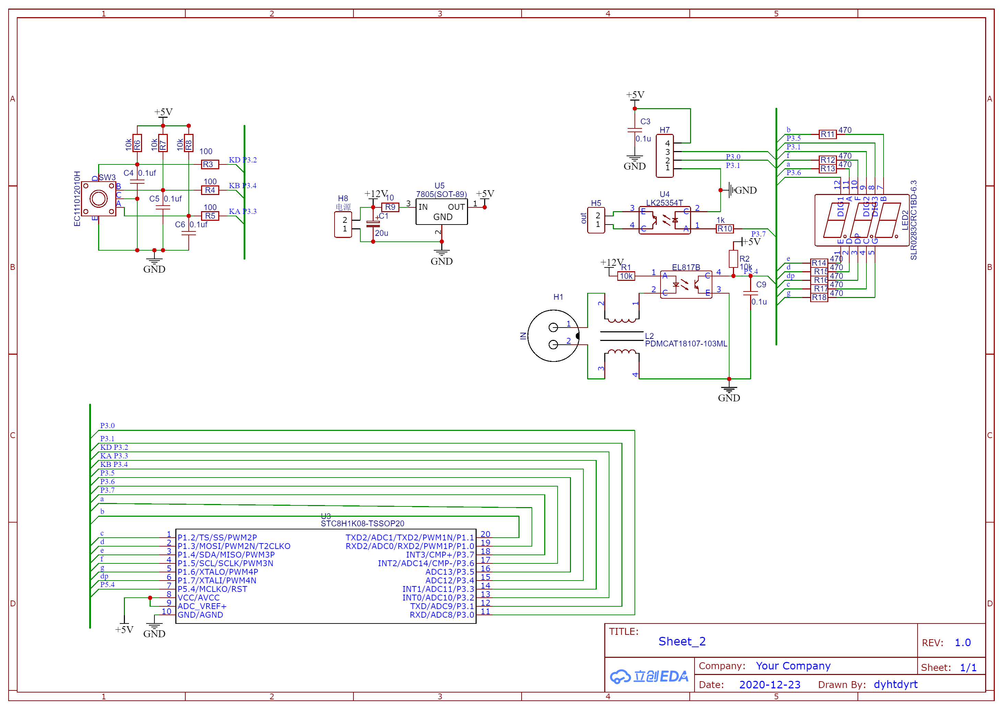Click capacitor C9 symbol

click(750, 293)
